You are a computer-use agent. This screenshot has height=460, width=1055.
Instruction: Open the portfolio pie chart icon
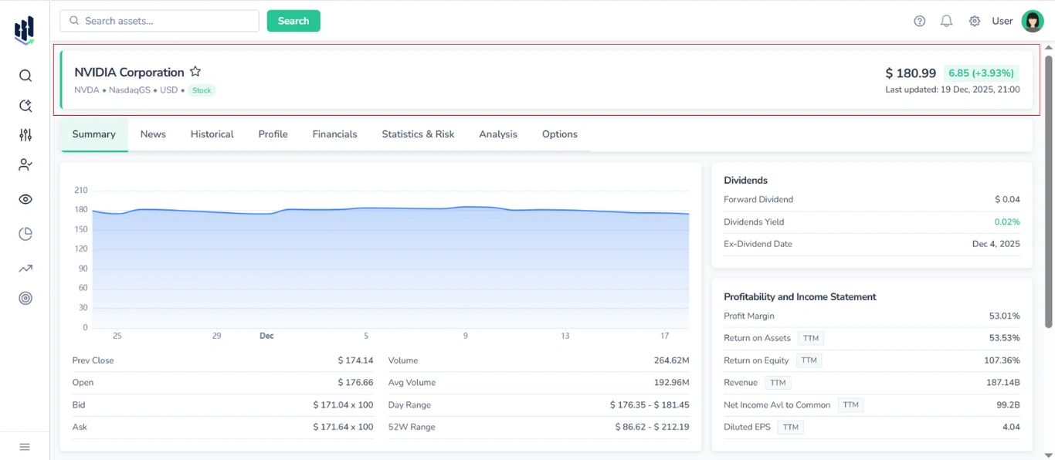tap(25, 232)
